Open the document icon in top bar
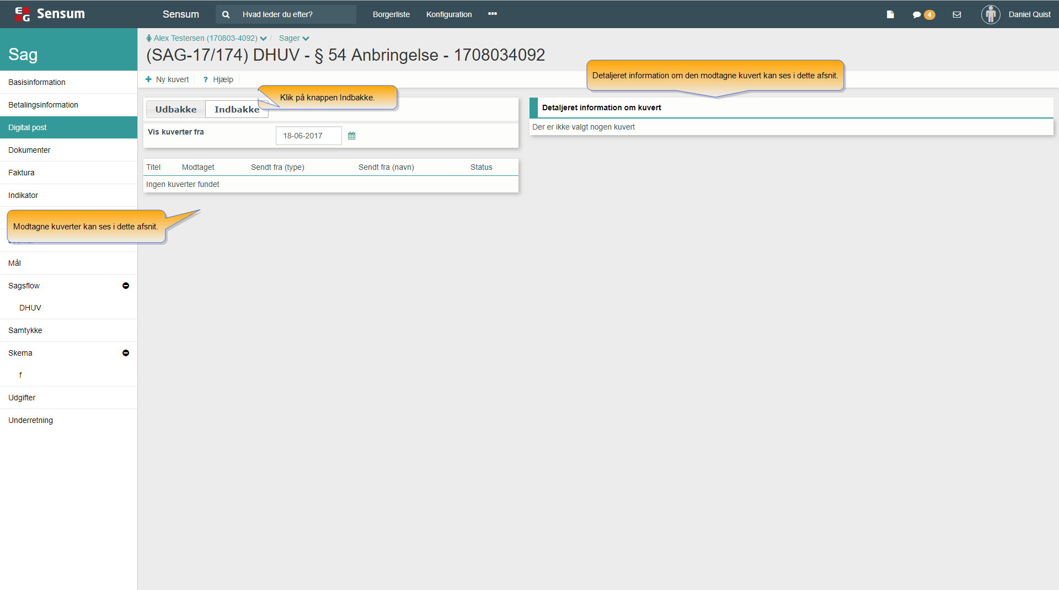The width and height of the screenshot is (1059, 590). coord(890,15)
